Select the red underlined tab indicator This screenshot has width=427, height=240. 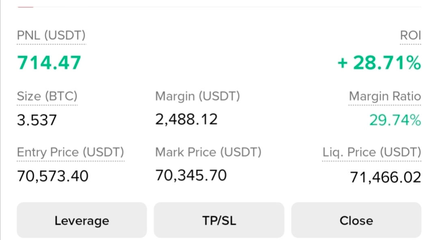(25, 7)
